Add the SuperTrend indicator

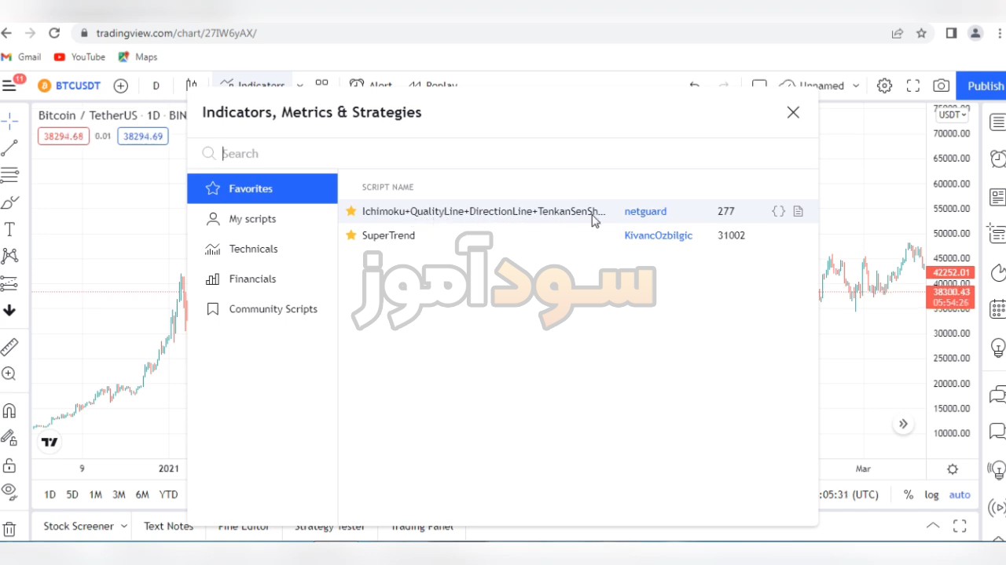tap(388, 235)
